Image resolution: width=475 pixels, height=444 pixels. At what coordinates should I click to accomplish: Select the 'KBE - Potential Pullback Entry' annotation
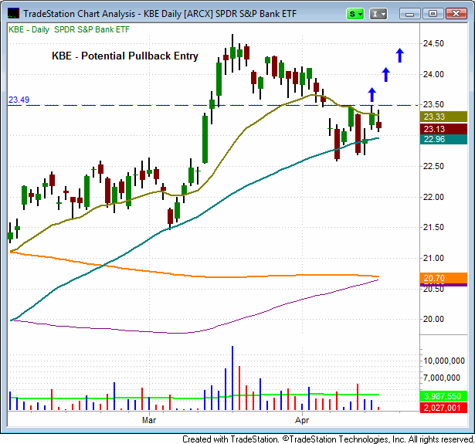click(x=125, y=56)
